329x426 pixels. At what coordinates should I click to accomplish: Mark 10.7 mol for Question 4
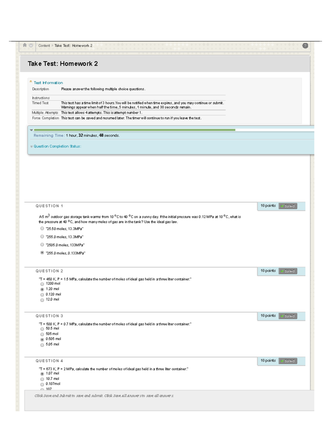42,379
